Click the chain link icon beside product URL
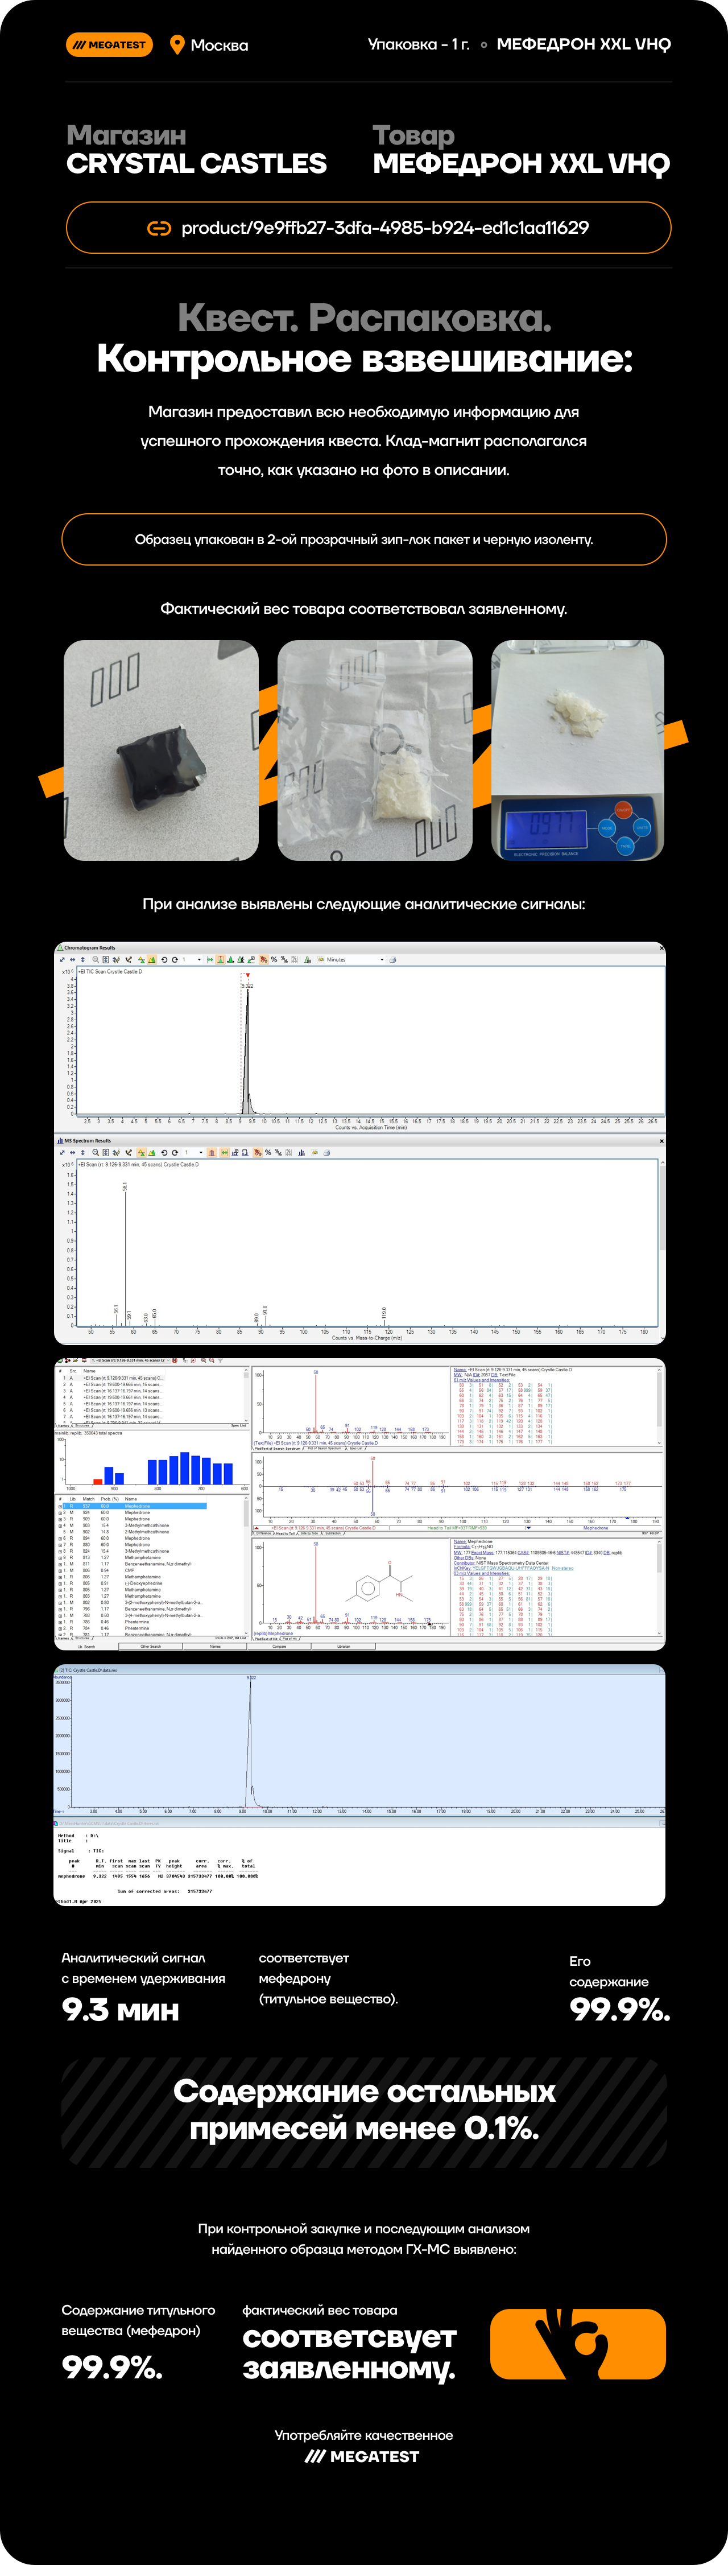 tap(159, 228)
